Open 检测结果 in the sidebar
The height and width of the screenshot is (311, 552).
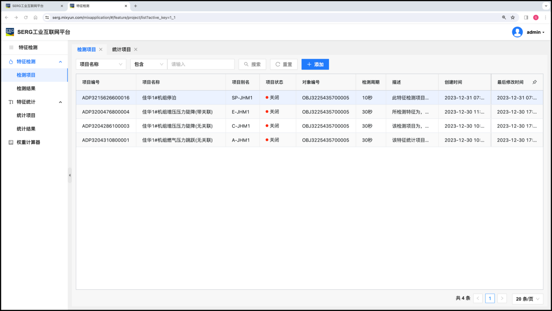point(26,88)
